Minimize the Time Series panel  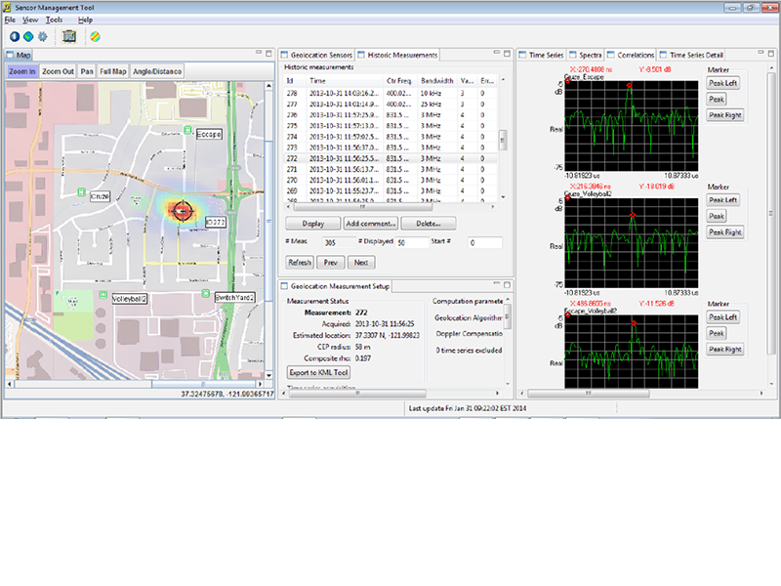point(760,53)
